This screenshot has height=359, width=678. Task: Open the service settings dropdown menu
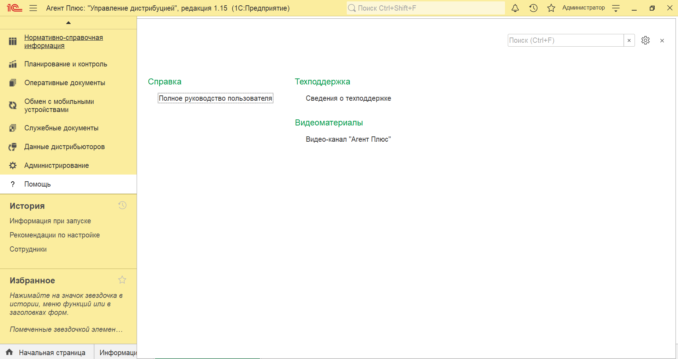coord(615,8)
